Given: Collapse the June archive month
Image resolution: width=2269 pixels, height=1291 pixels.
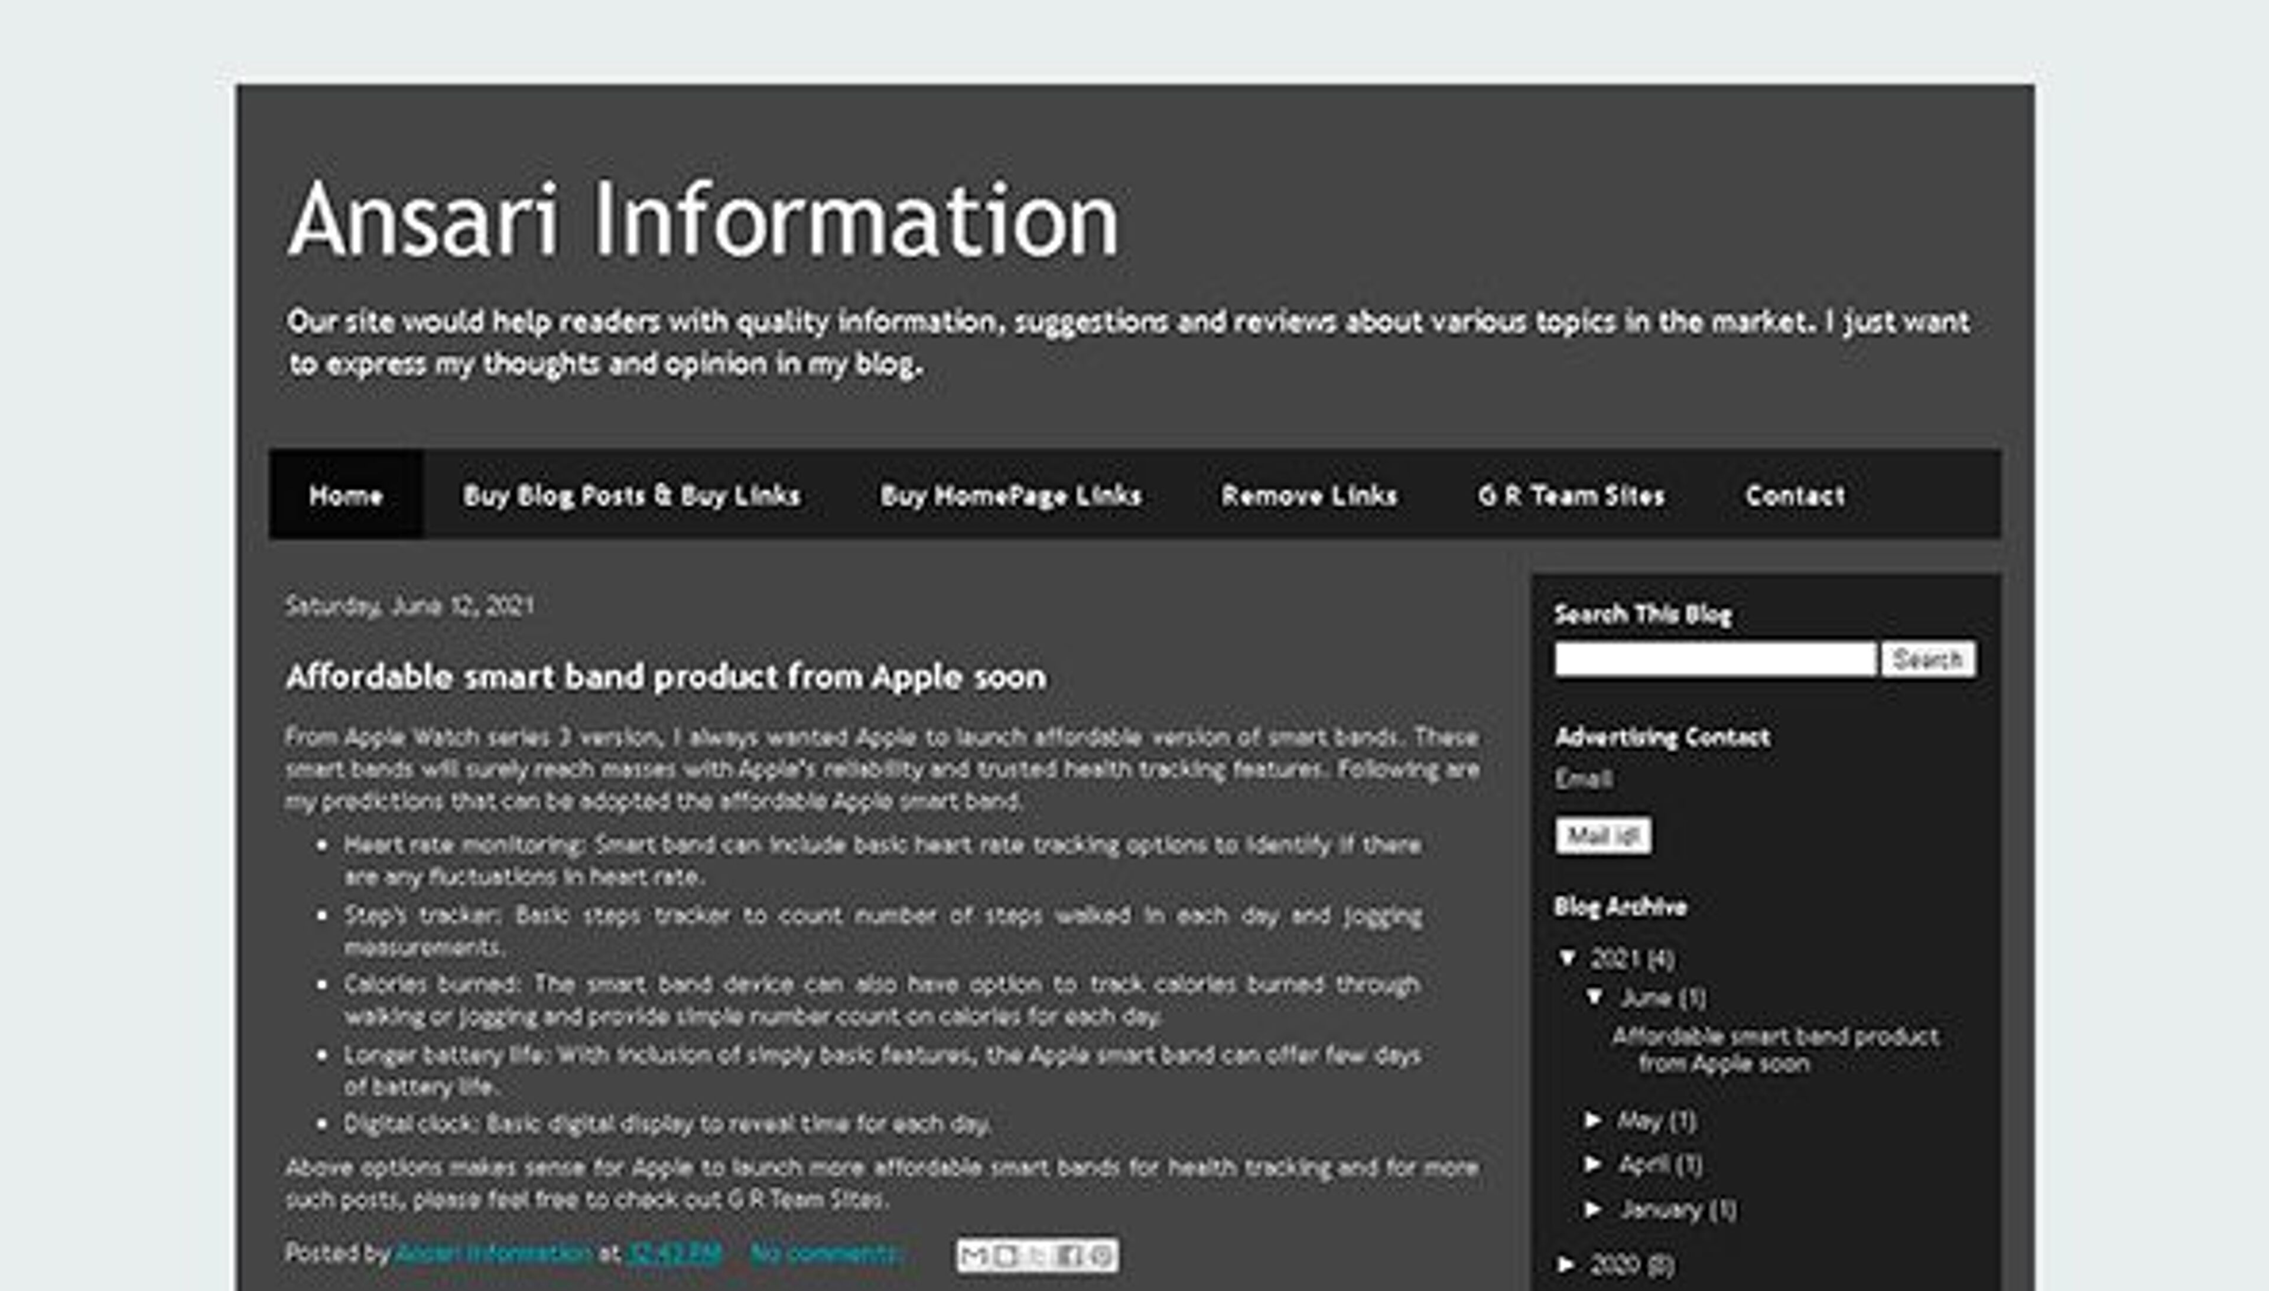Looking at the screenshot, I should (1595, 997).
